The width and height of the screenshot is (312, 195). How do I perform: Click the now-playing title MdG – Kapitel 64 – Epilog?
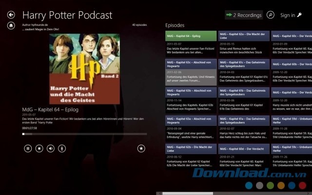coord(50,109)
